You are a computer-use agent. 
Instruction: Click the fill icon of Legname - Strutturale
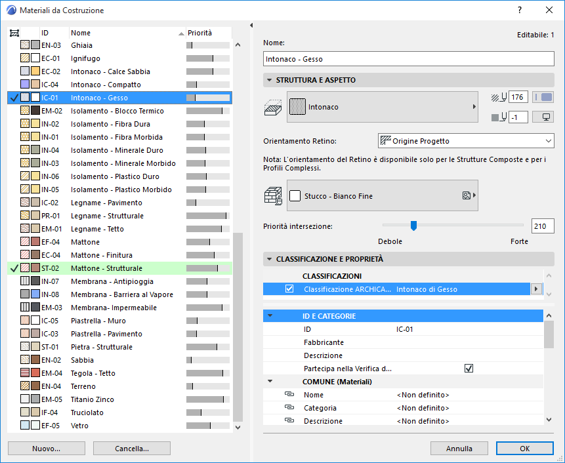click(x=25, y=215)
